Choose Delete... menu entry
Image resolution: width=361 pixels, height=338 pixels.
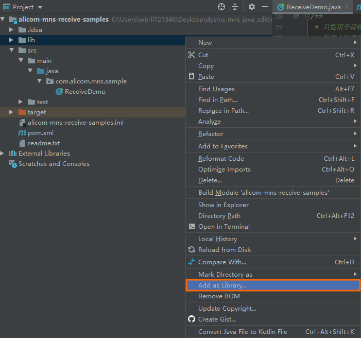tap(273, 180)
